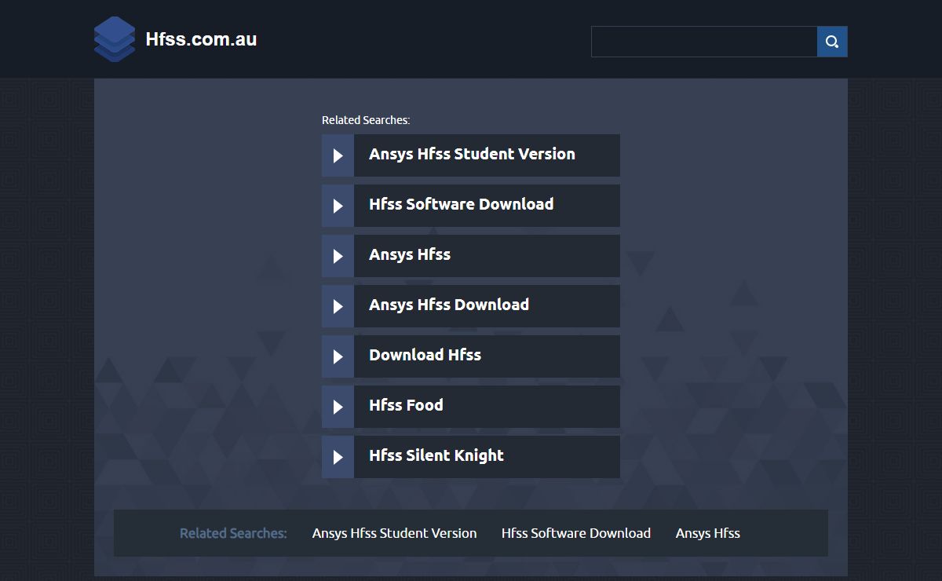This screenshot has height=581, width=942.
Task: Click arrow icon on the Ansys Hfss list row
Action: coord(338,256)
